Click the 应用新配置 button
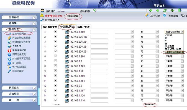The height and width of the screenshot is (110, 187). click(72, 16)
